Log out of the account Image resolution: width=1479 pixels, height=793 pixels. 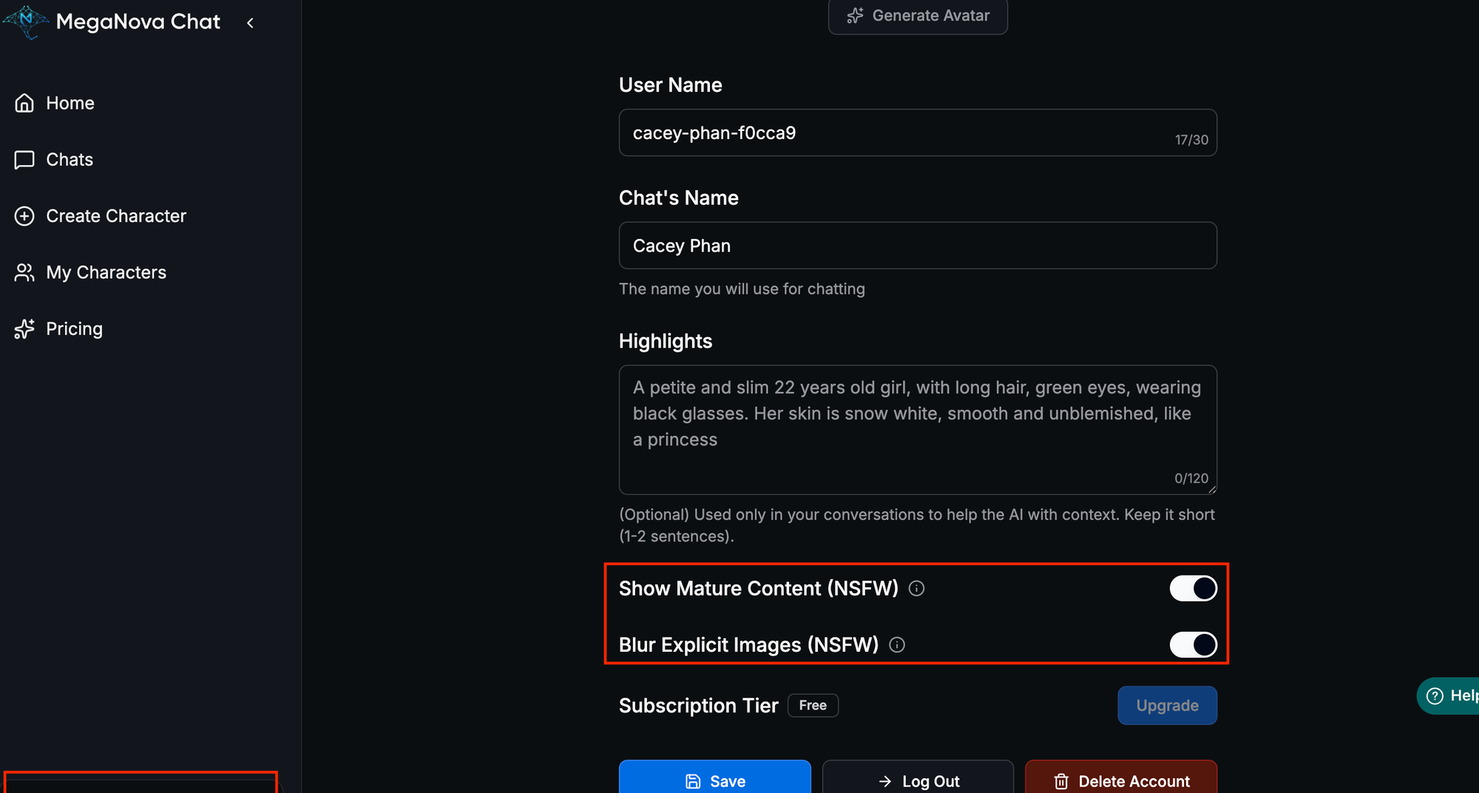917,780
